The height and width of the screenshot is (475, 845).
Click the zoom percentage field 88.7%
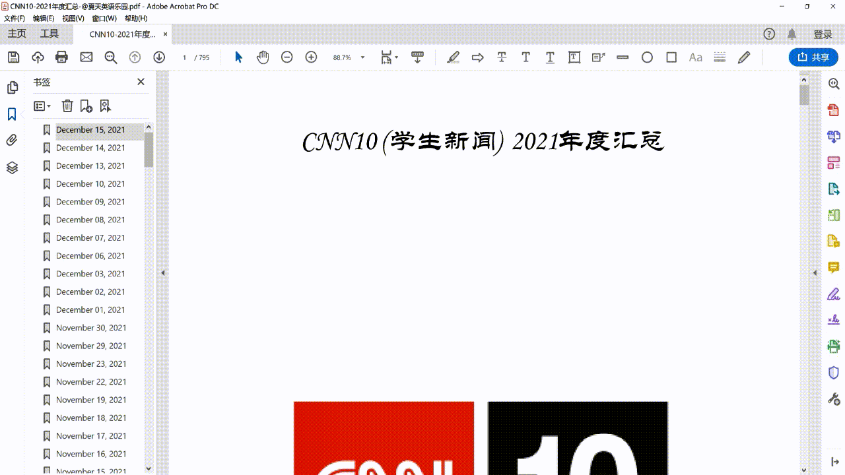[342, 57]
